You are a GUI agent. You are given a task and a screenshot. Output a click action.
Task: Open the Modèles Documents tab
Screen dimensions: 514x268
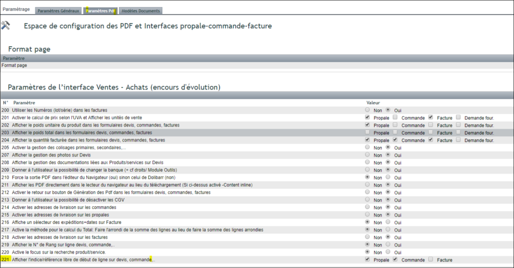tap(141, 11)
